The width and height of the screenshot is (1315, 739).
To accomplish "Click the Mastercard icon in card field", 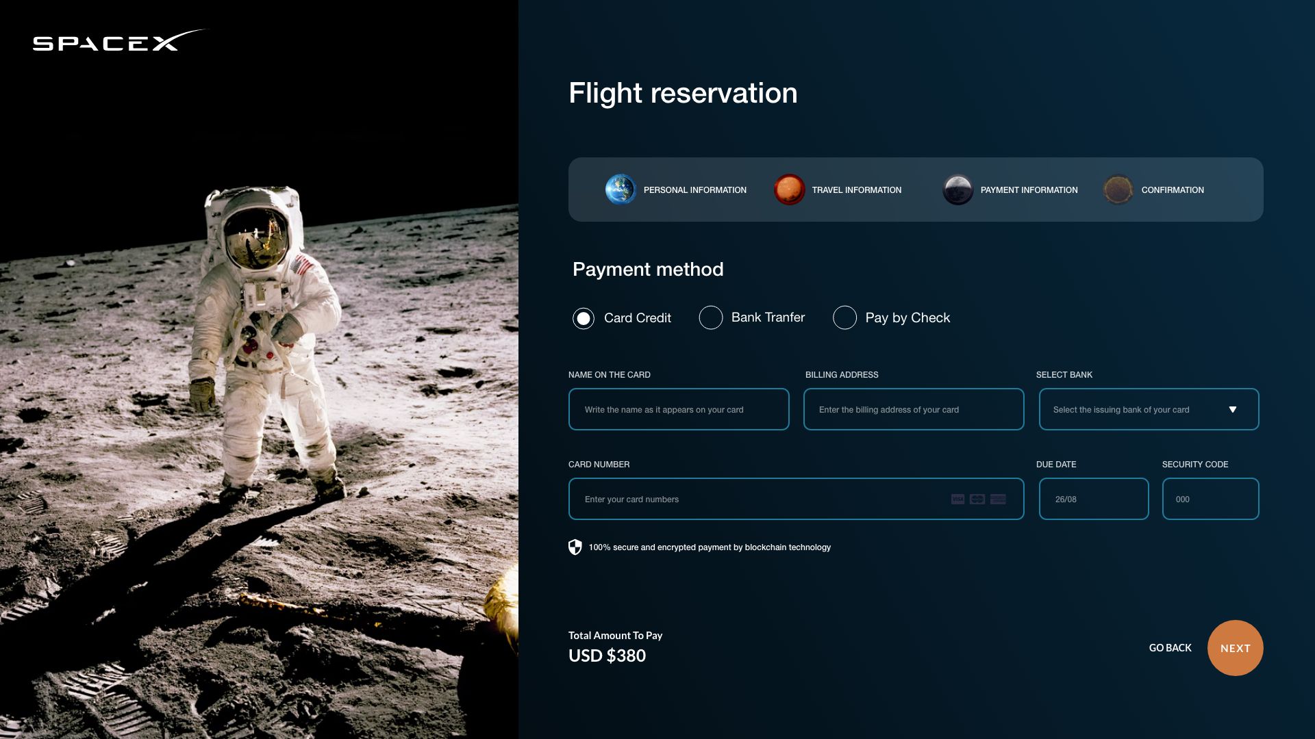I will pos(977,499).
